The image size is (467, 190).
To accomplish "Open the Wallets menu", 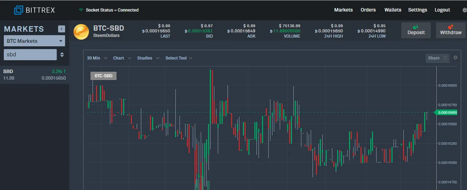I will pos(393,10).
